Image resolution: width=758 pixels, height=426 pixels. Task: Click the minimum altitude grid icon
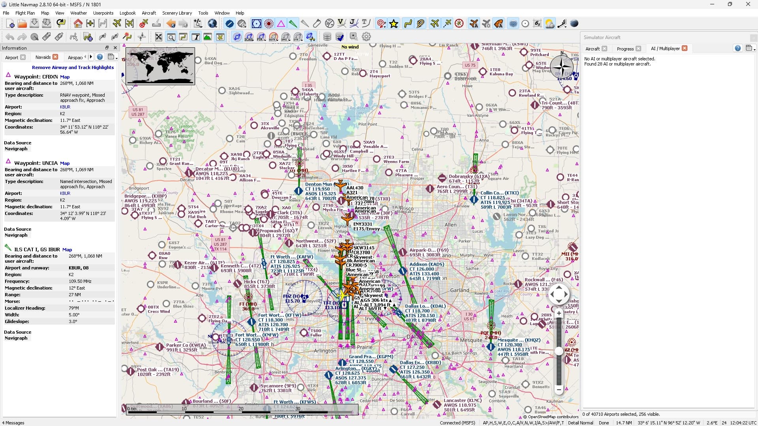pyautogui.click(x=537, y=24)
